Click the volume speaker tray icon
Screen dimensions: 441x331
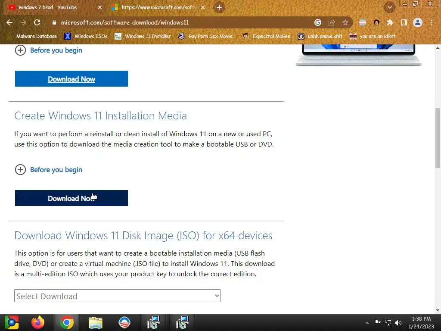(398, 322)
